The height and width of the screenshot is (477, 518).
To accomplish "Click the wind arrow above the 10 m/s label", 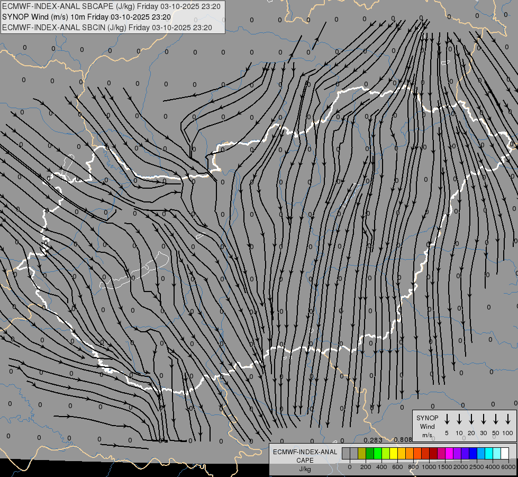I will [459, 419].
